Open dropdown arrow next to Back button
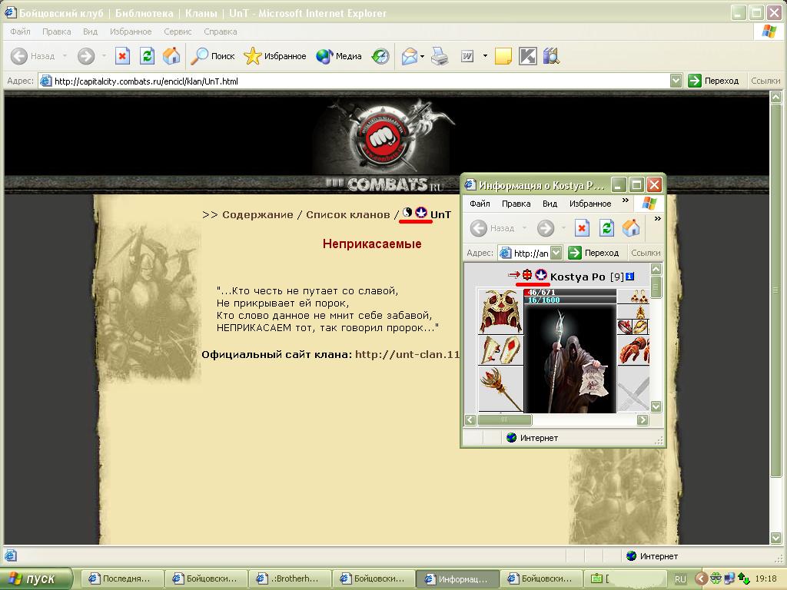787x590 pixels. click(x=65, y=55)
